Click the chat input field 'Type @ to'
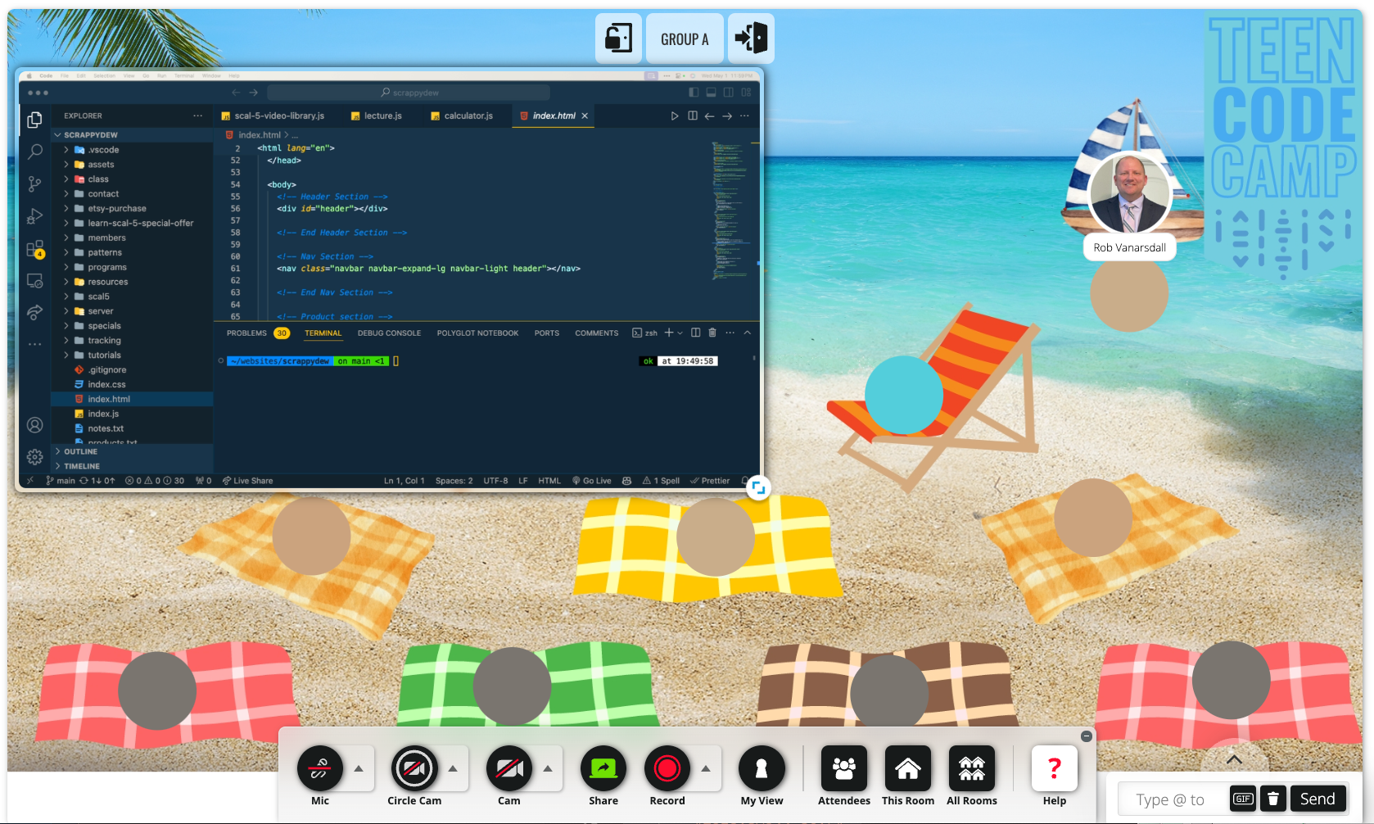 [1173, 799]
